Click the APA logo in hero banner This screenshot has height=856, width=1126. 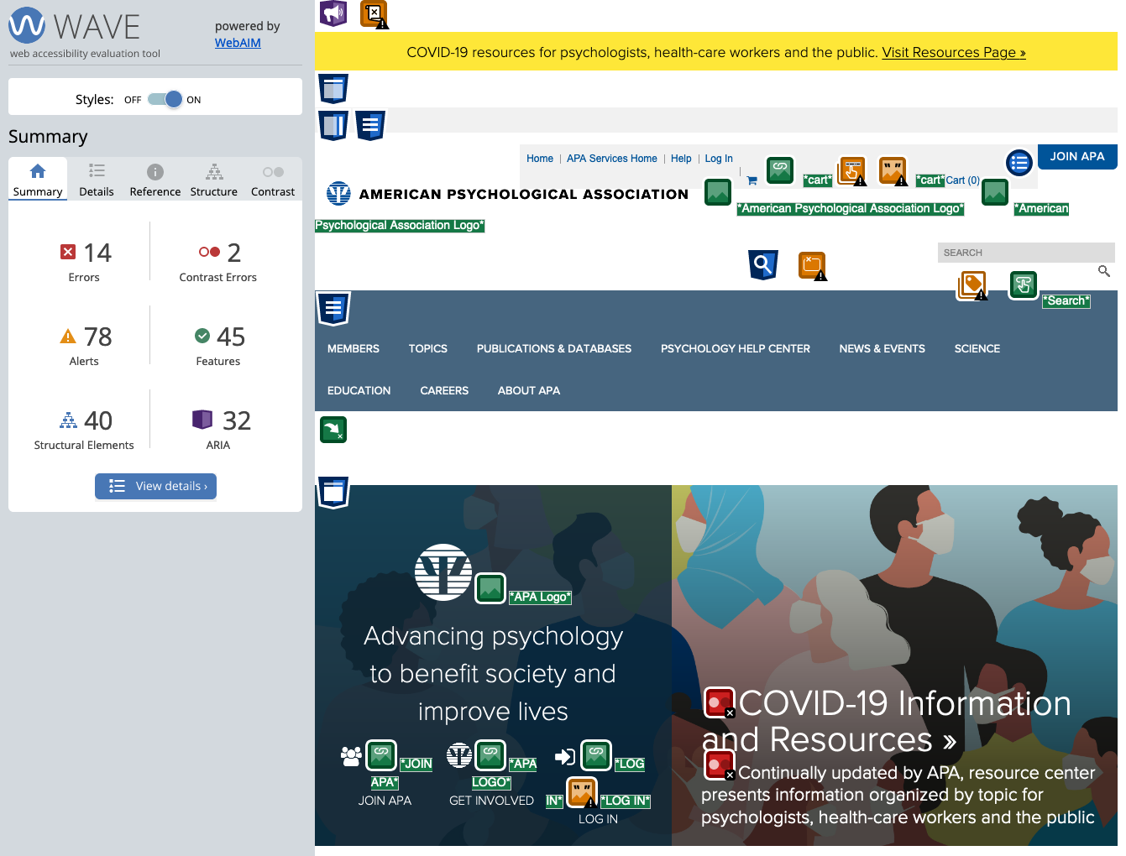pyautogui.click(x=443, y=572)
